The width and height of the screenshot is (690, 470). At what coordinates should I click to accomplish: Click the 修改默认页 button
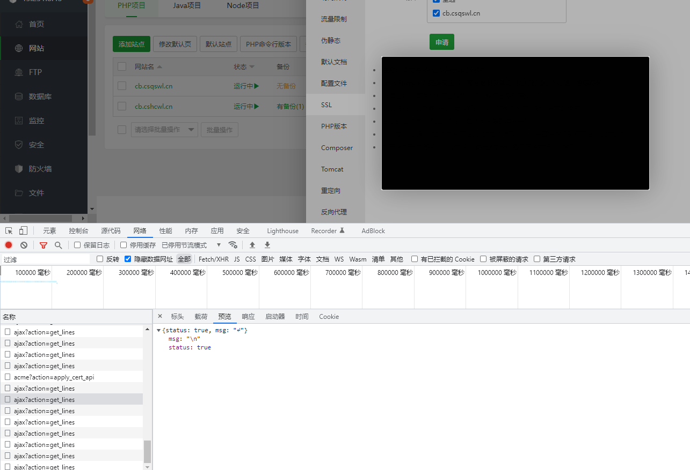click(175, 44)
